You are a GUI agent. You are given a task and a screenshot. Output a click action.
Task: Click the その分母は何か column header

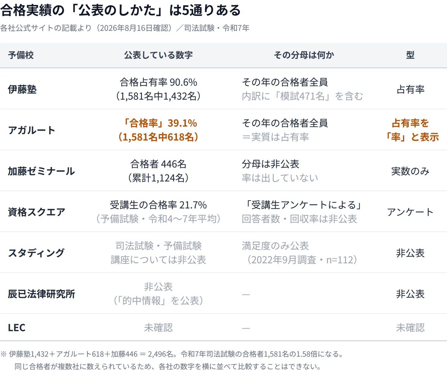pos(304,55)
